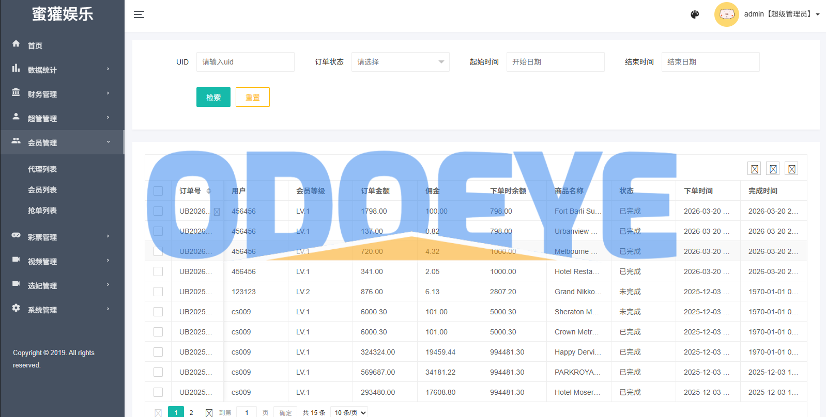Select the checkbox for the 876.00 order
826x417 pixels.
(158, 292)
